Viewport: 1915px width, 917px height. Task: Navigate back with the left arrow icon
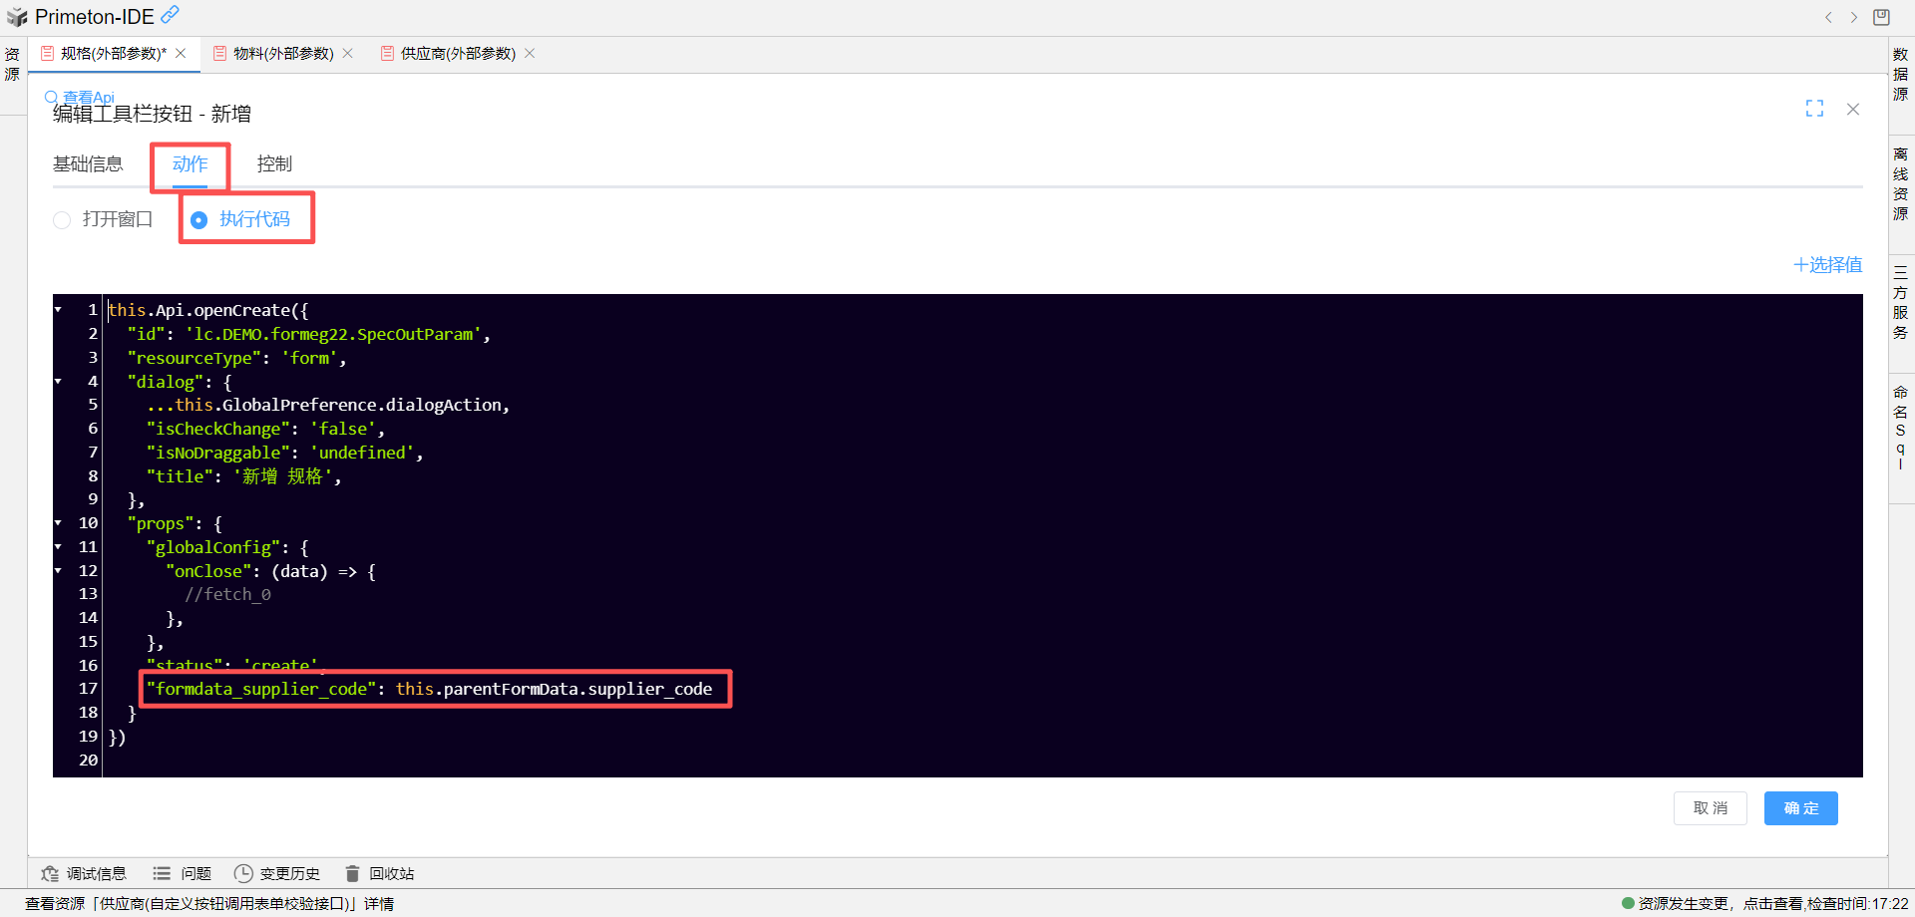point(1828,17)
